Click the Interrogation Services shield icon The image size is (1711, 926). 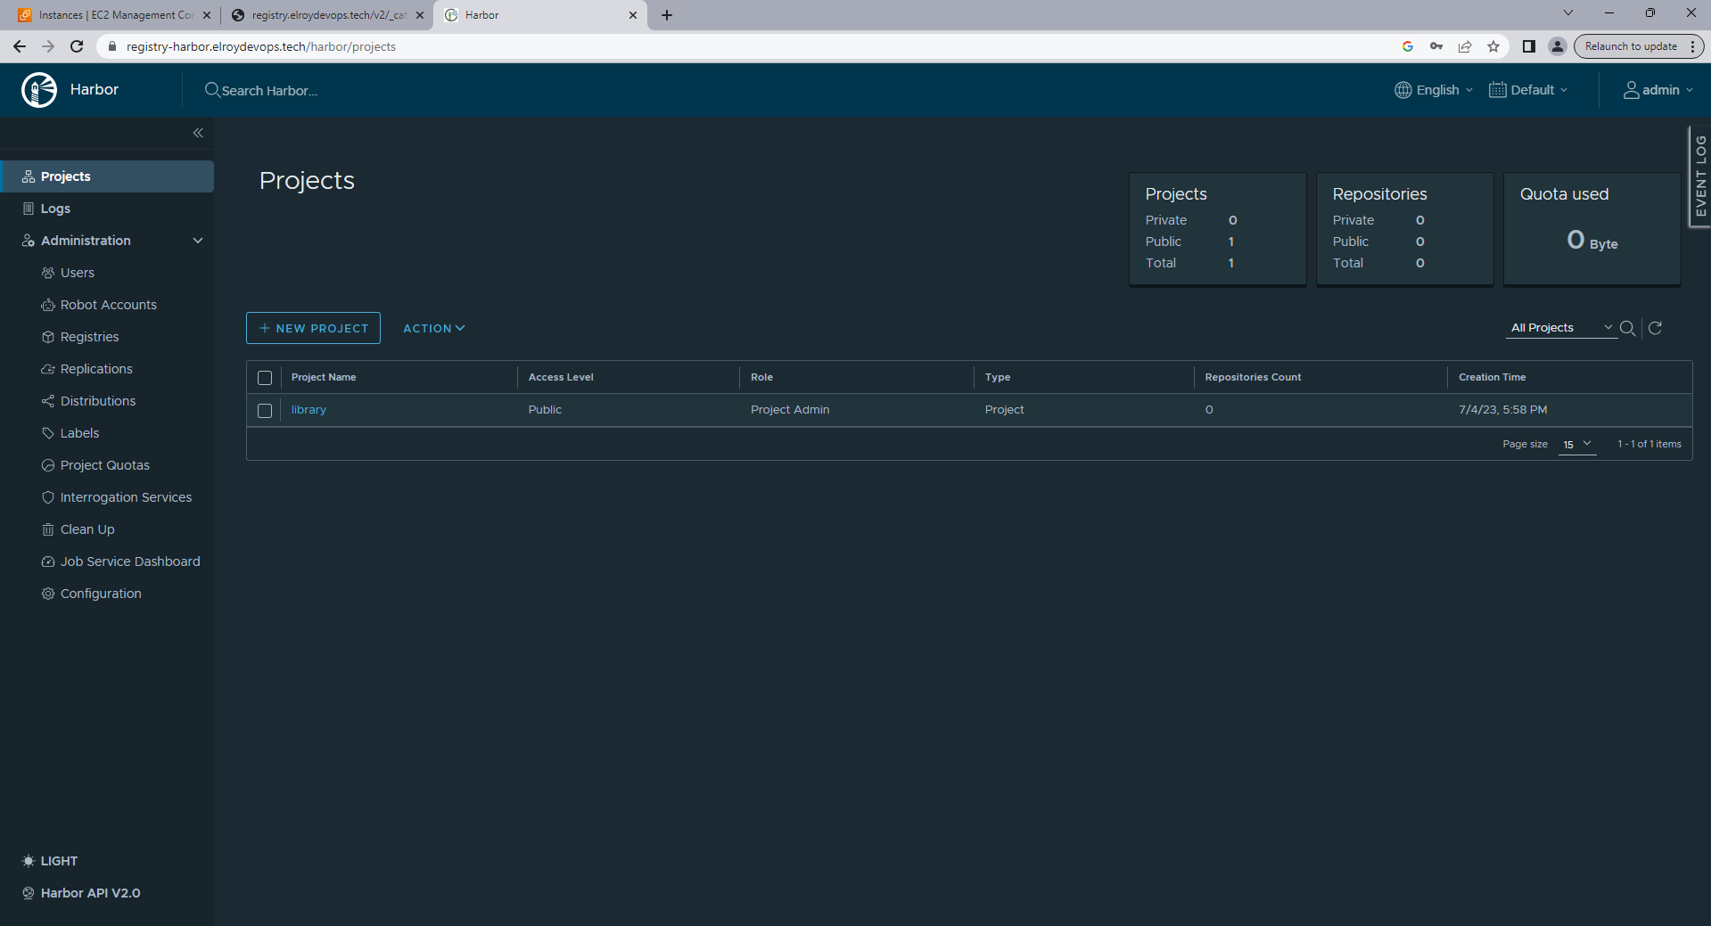48,497
